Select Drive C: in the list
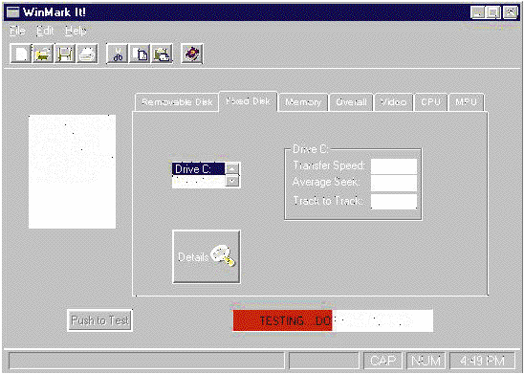 coord(198,168)
